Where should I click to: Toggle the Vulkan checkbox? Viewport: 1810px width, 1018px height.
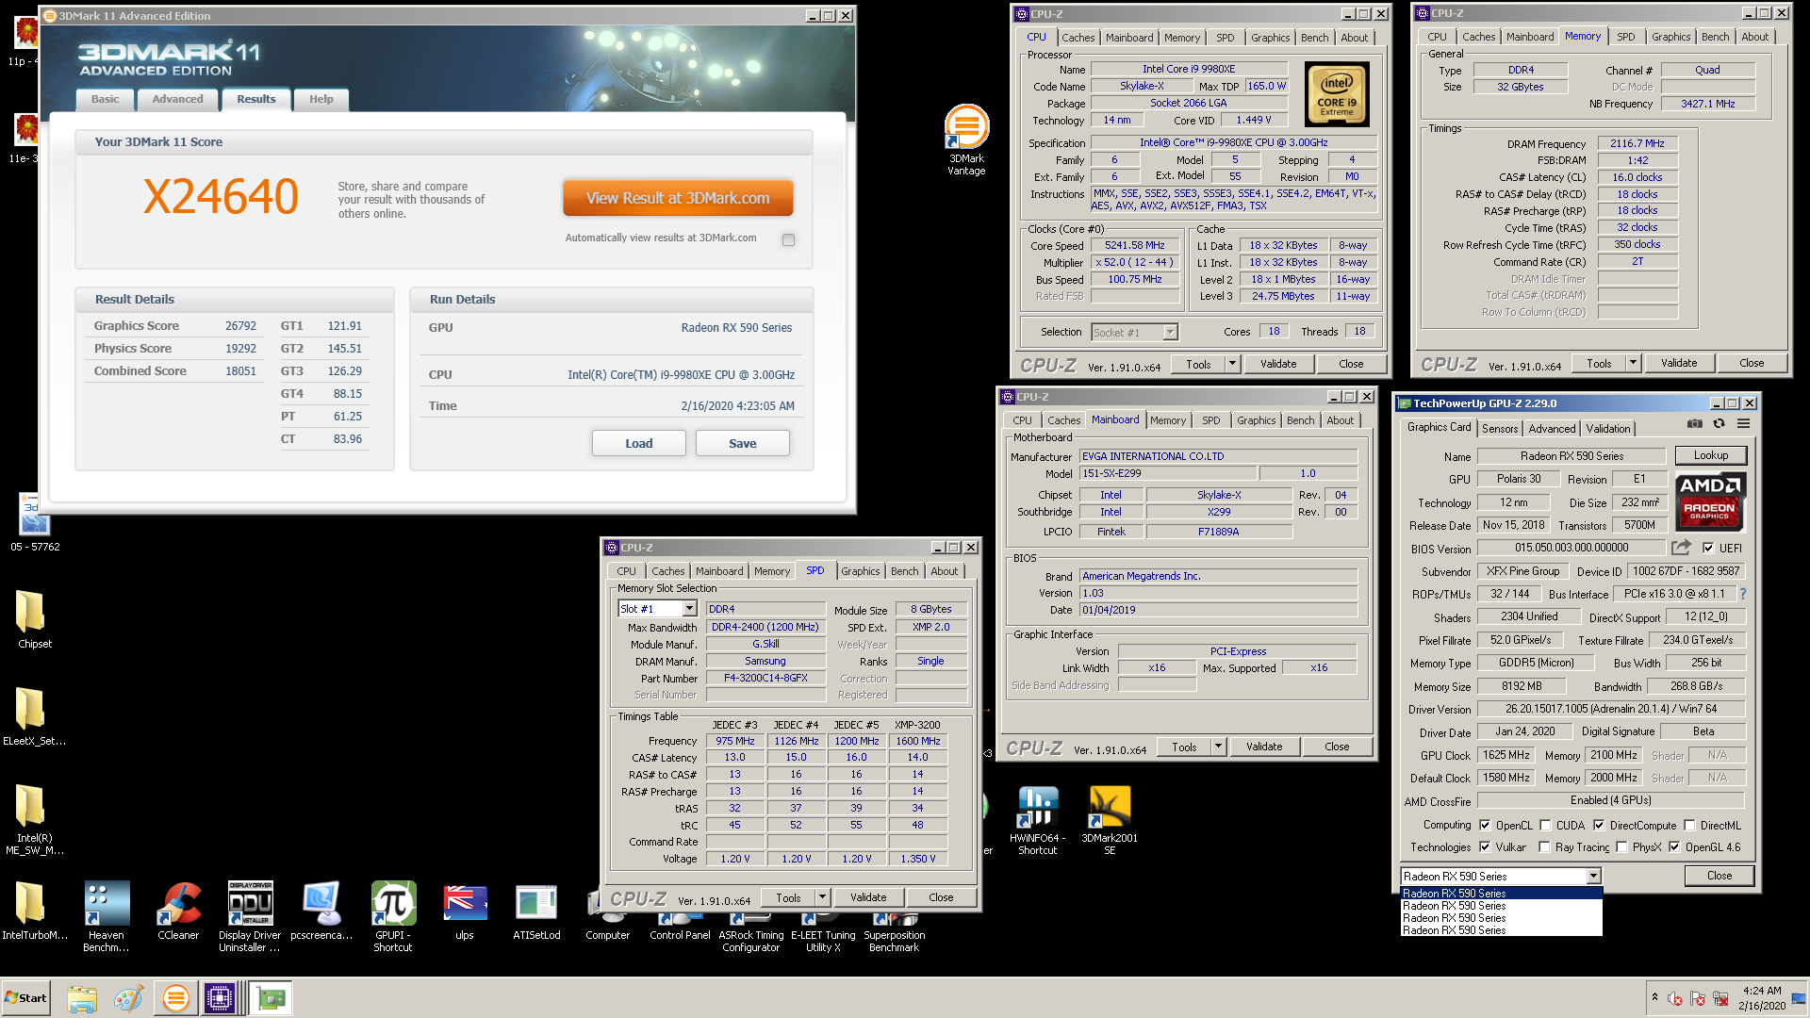coord(1485,846)
